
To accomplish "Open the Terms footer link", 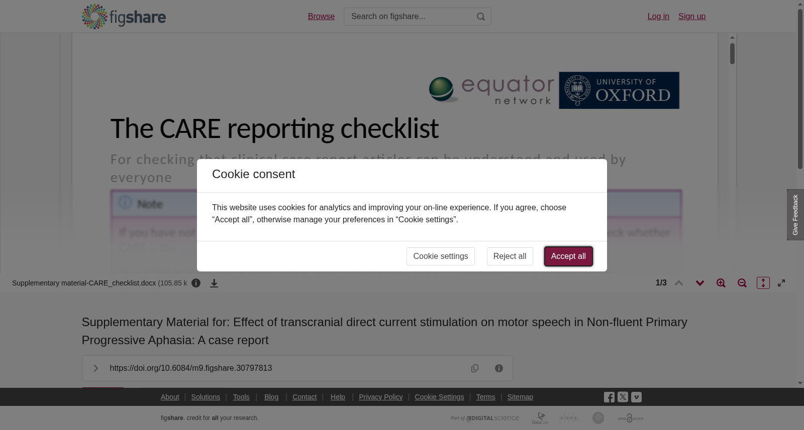I will click(x=485, y=397).
